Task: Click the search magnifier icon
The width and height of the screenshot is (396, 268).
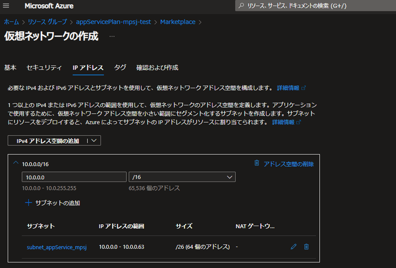Action: [241, 5]
